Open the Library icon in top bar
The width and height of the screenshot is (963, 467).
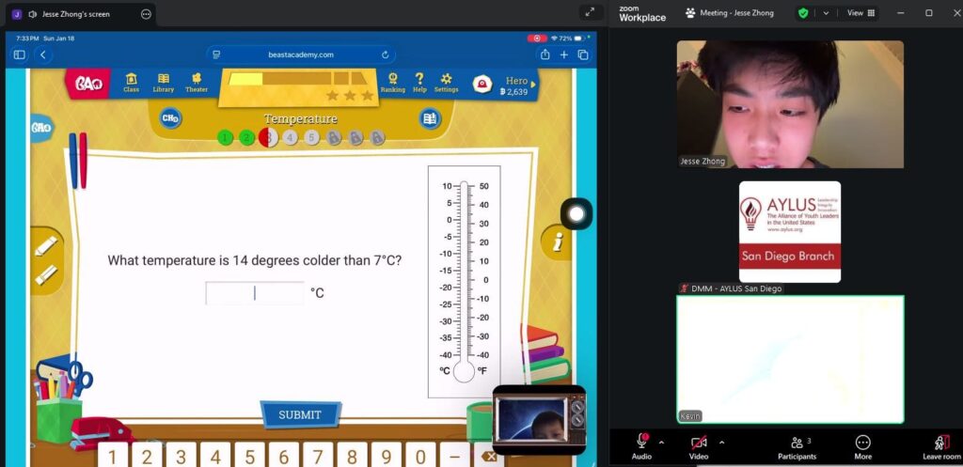pyautogui.click(x=164, y=83)
